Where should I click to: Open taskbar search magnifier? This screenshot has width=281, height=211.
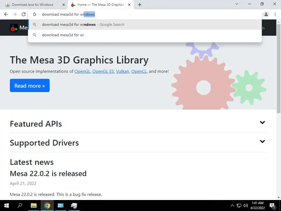click(20, 206)
